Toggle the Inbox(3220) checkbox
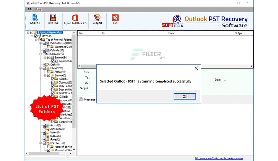 (44, 68)
